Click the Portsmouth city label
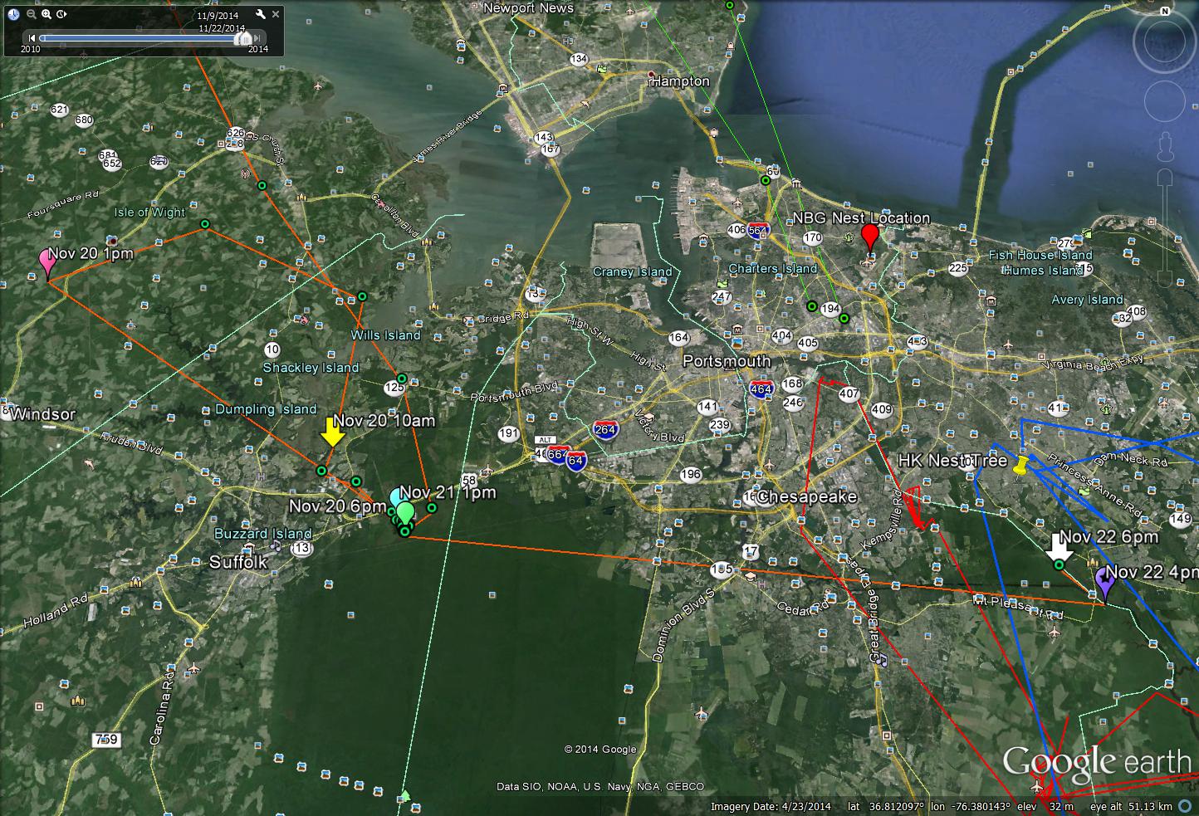Viewport: 1199px width, 816px height. (727, 361)
